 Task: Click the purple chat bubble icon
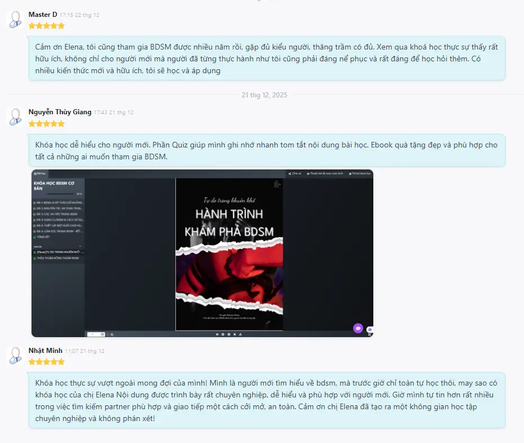358,328
